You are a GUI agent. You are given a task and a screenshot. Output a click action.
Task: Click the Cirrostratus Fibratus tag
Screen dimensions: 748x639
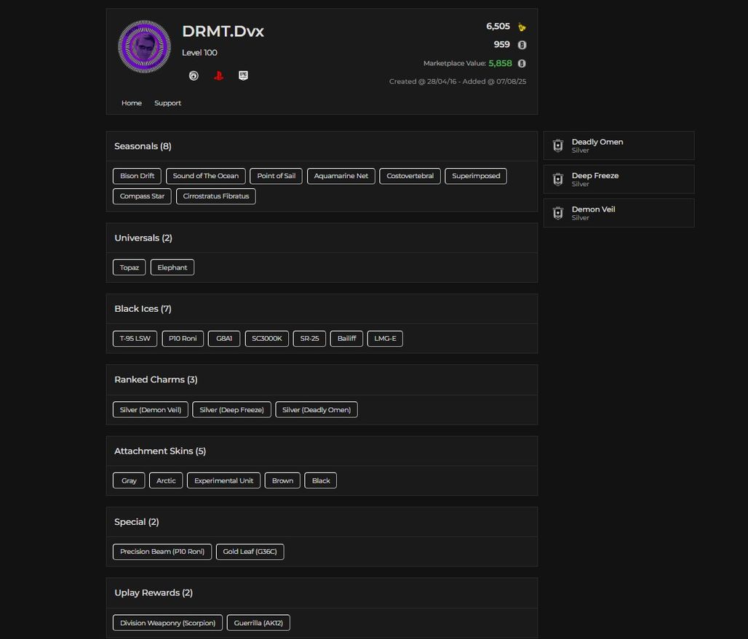(216, 196)
